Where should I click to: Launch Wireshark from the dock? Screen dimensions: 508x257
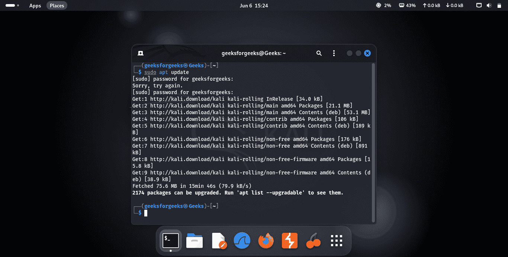click(x=242, y=241)
